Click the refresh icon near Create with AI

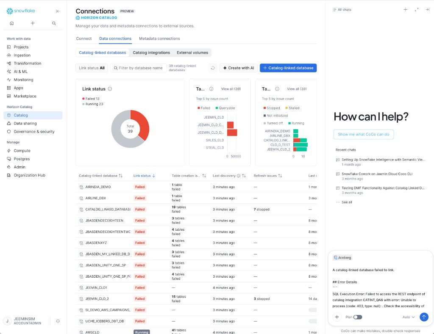click(x=213, y=68)
